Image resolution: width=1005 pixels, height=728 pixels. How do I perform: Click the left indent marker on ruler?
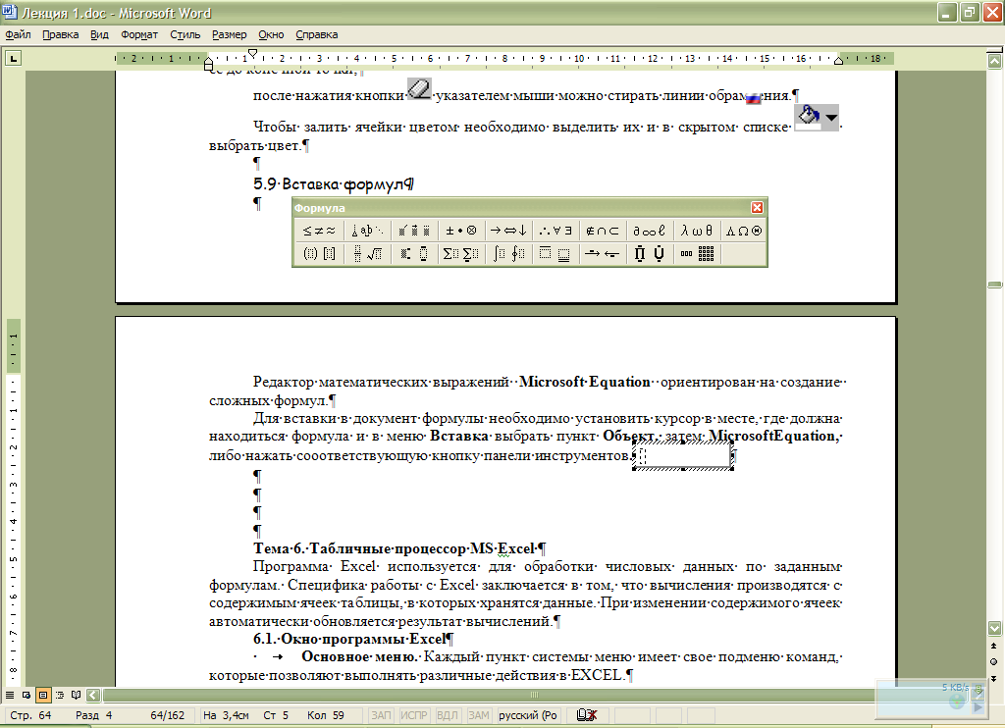pos(208,64)
